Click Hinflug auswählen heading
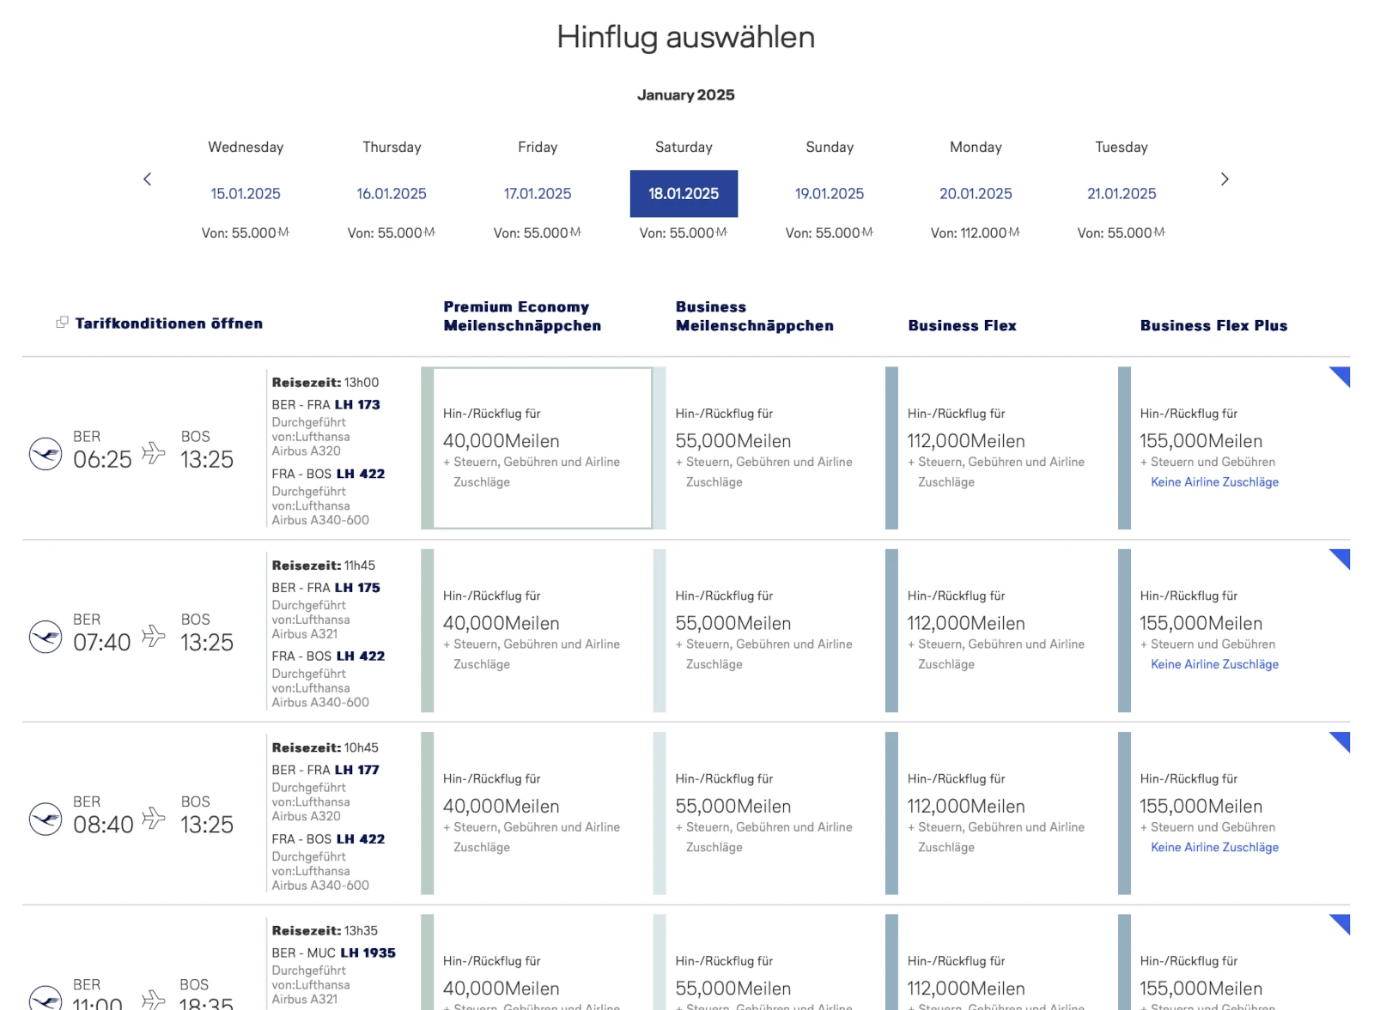 (685, 37)
